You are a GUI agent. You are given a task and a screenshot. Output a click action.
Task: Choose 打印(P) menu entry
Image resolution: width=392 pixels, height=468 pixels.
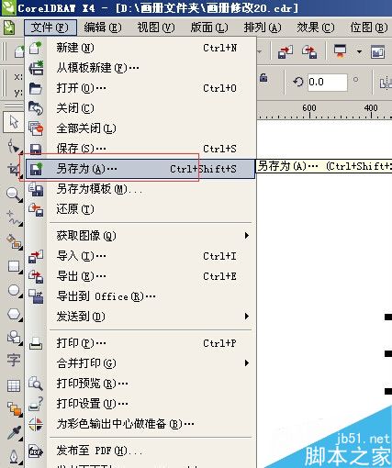tap(140, 343)
